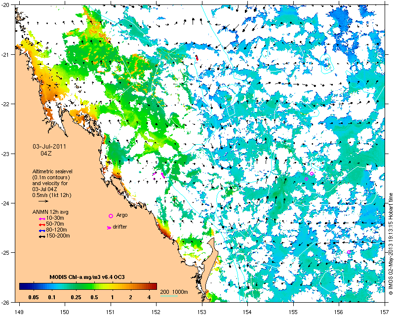
Task: Click the '80-120m' depth label
Action: (x=56, y=230)
